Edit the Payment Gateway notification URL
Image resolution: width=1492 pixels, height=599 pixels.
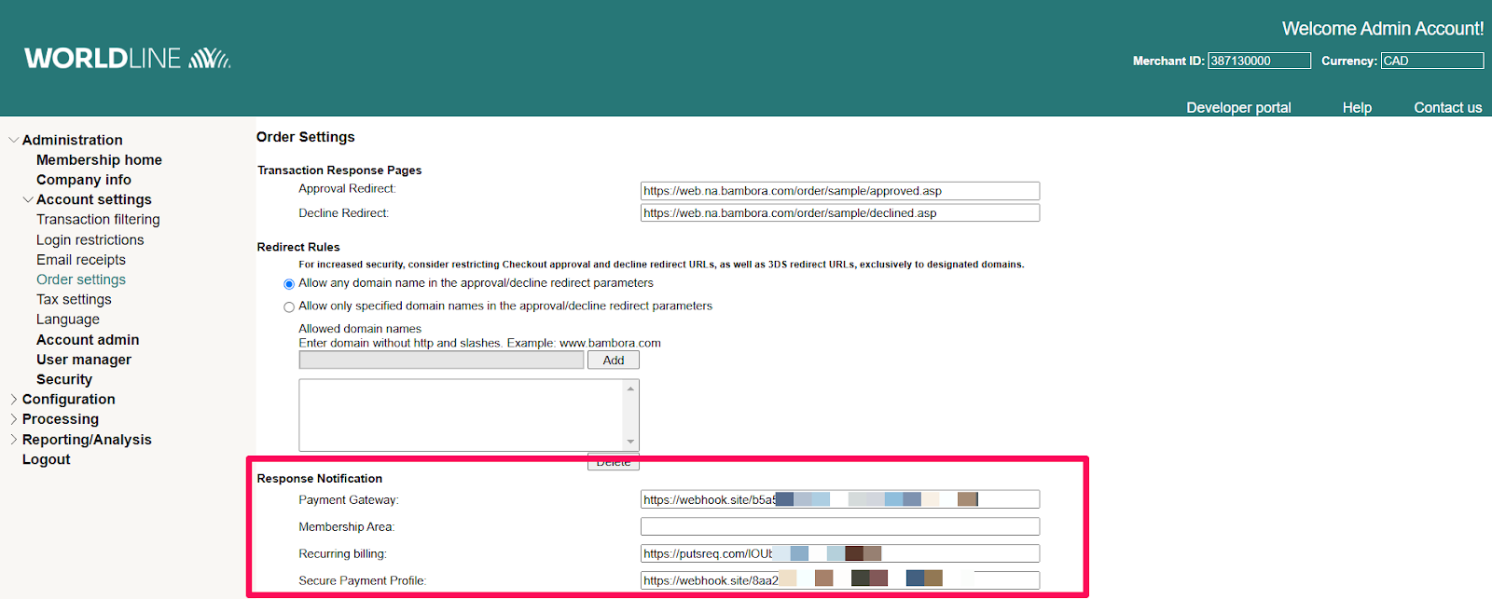click(x=840, y=499)
